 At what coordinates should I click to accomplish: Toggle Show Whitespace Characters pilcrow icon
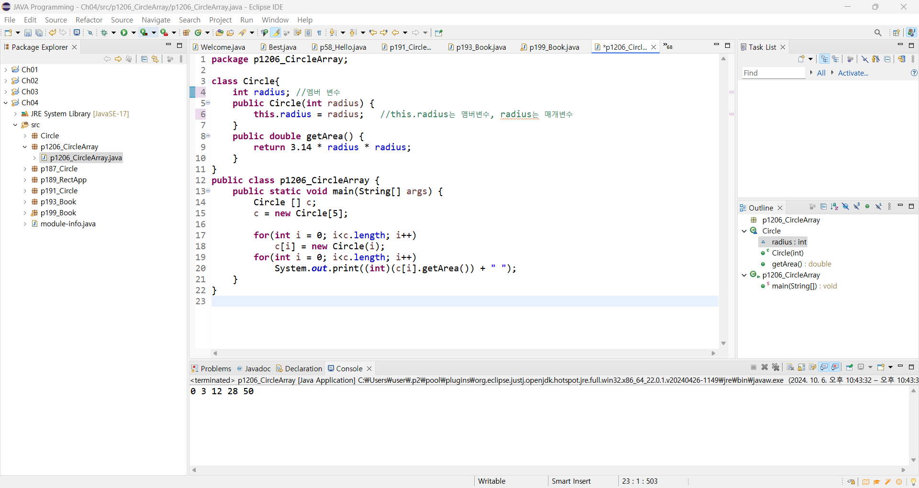(x=319, y=33)
